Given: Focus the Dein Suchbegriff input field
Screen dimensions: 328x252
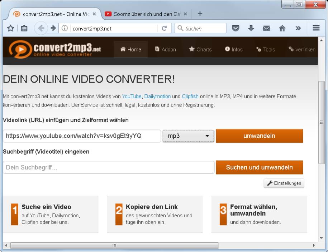Looking at the screenshot, I should click(x=108, y=167).
